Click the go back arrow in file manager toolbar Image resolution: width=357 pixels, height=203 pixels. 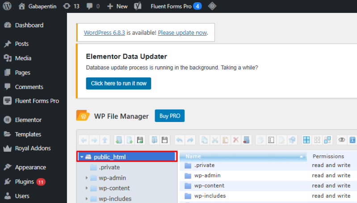point(84,140)
